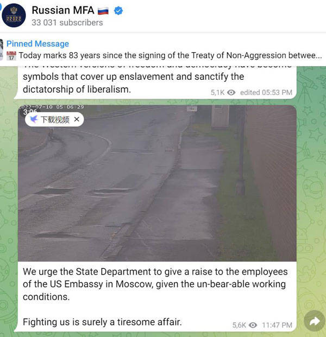The height and width of the screenshot is (337, 326).
Task: Forward the bear video message with the share arrow
Action: (x=315, y=321)
